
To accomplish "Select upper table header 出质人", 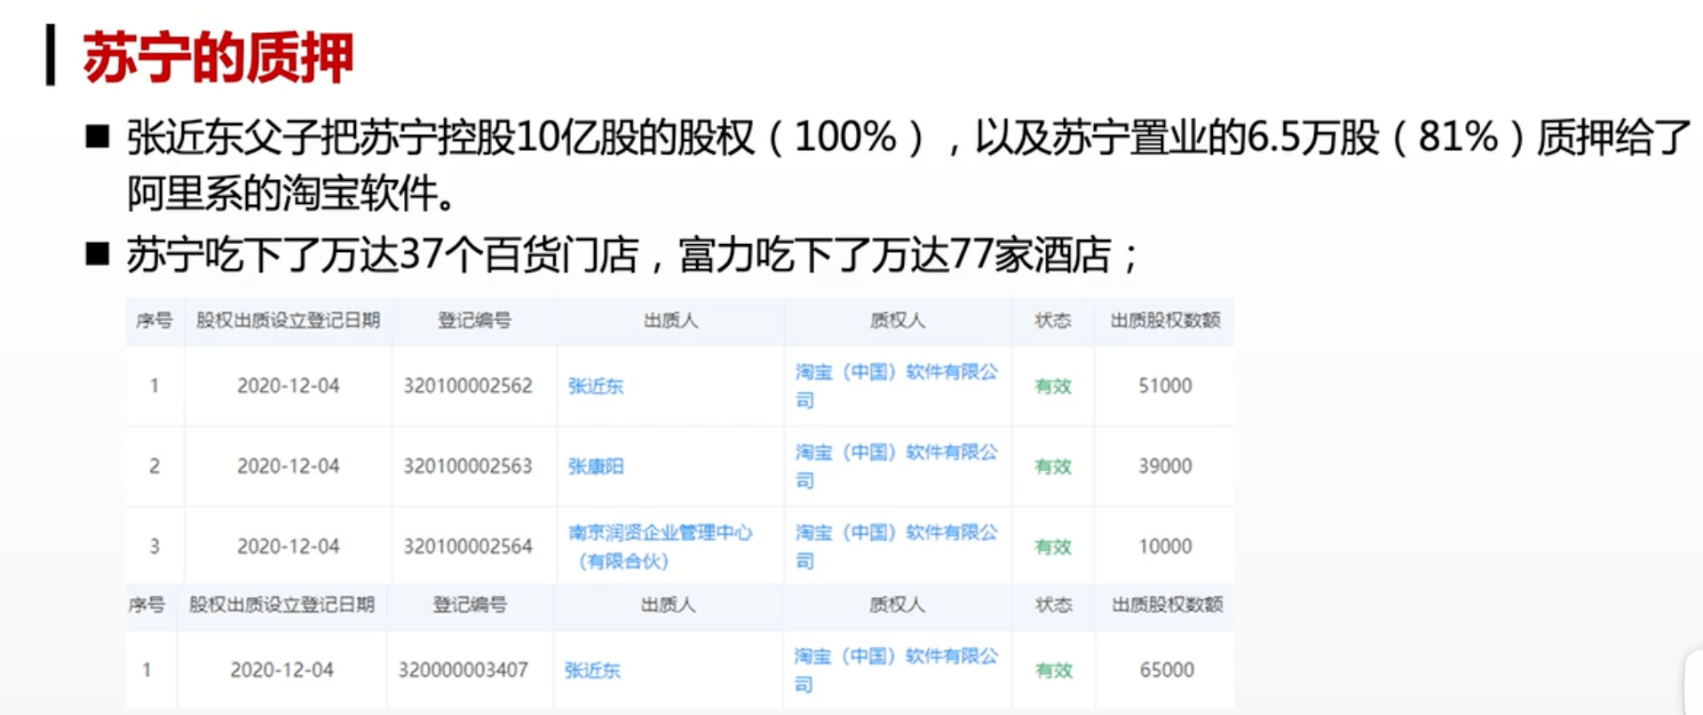I will coord(670,320).
